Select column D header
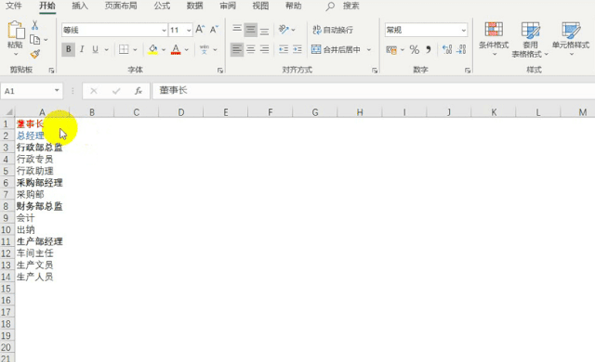 click(x=181, y=112)
